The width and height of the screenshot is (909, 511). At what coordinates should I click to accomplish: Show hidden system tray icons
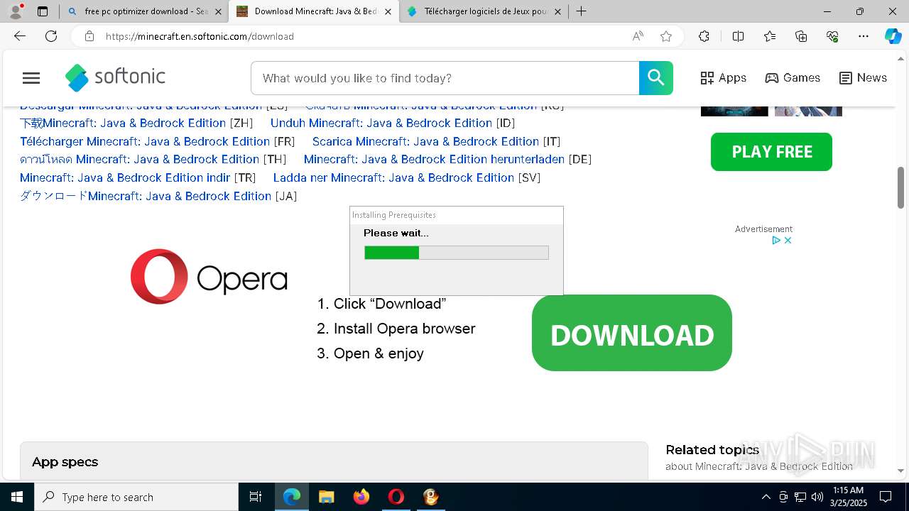click(766, 497)
